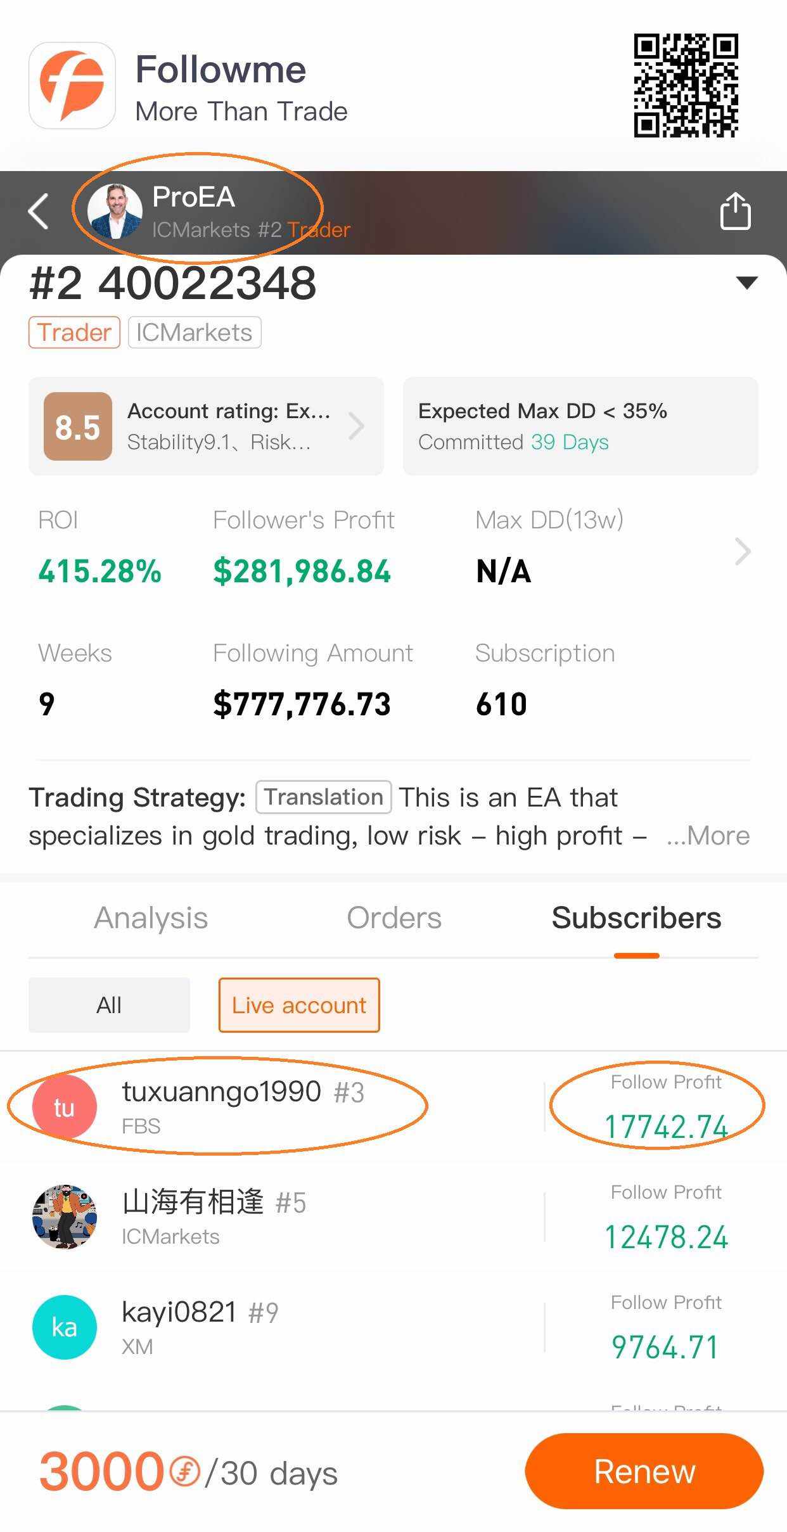Select the All filter
Viewport: 787px width, 1532px height.
pyautogui.click(x=109, y=1005)
